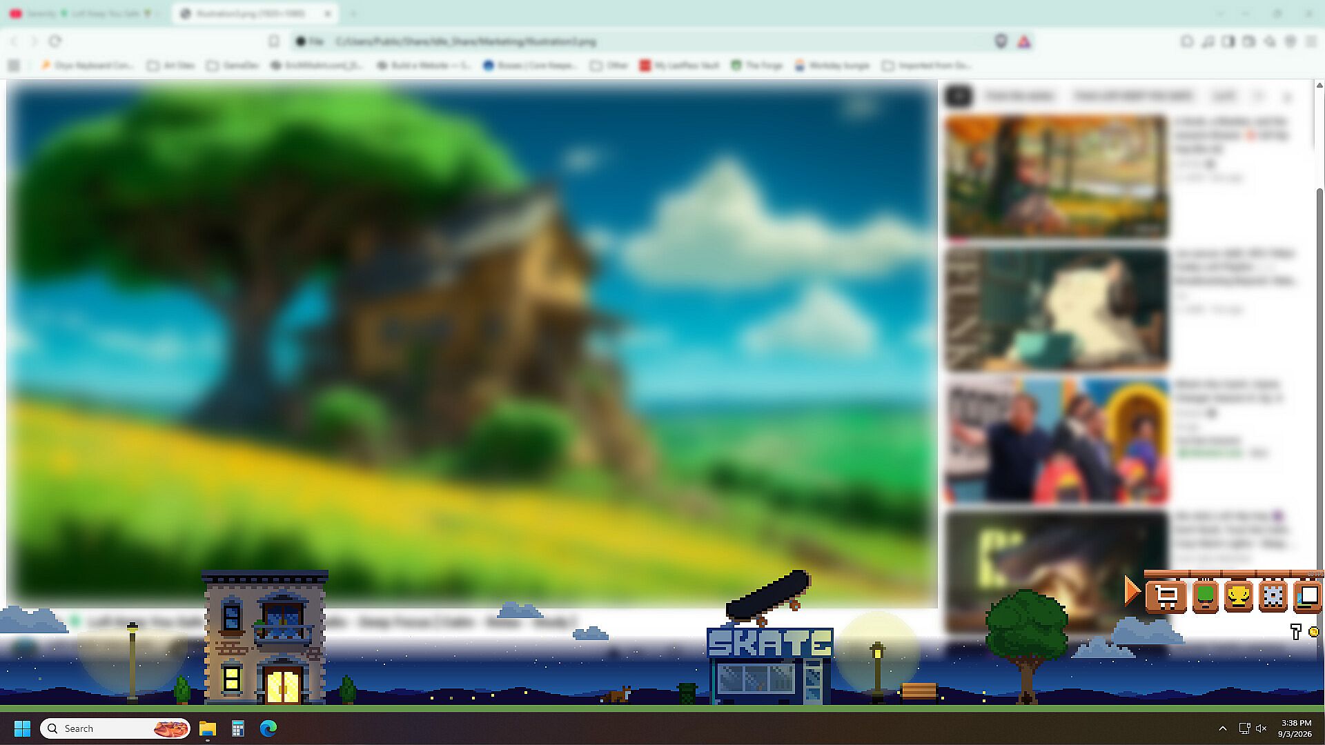Click the taskbar Search box
The image size is (1325, 745).
pyautogui.click(x=115, y=728)
